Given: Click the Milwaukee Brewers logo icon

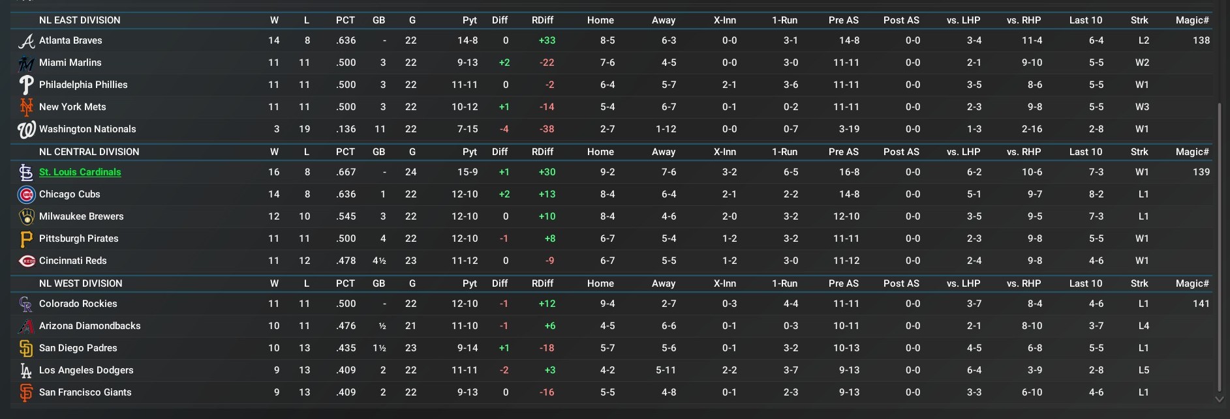Looking at the screenshot, I should pos(26,217).
